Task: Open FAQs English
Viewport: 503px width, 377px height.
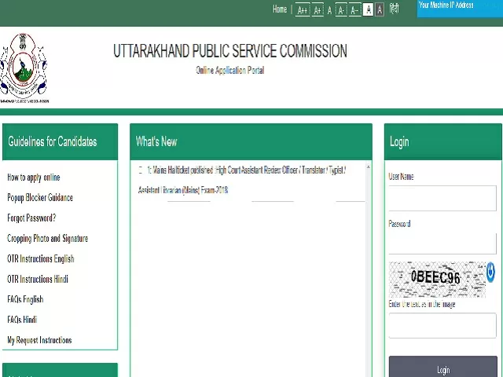Action: [x=25, y=299]
